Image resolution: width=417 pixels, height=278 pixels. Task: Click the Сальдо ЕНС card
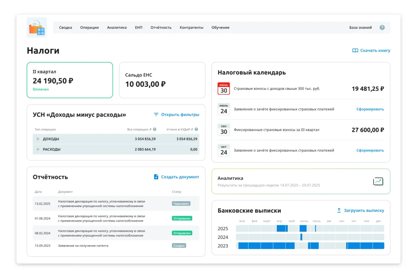(x=162, y=80)
